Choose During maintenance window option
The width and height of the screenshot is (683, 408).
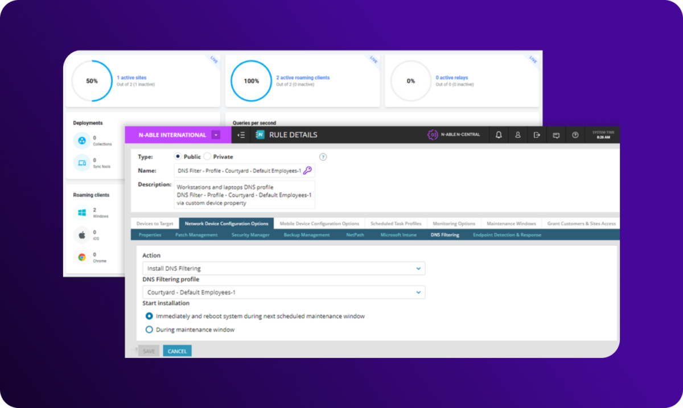(x=149, y=329)
